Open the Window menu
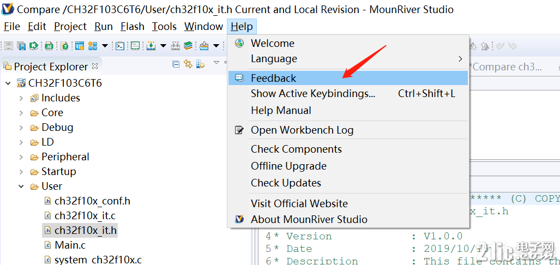Screen dimensions: 560x265 203,26
